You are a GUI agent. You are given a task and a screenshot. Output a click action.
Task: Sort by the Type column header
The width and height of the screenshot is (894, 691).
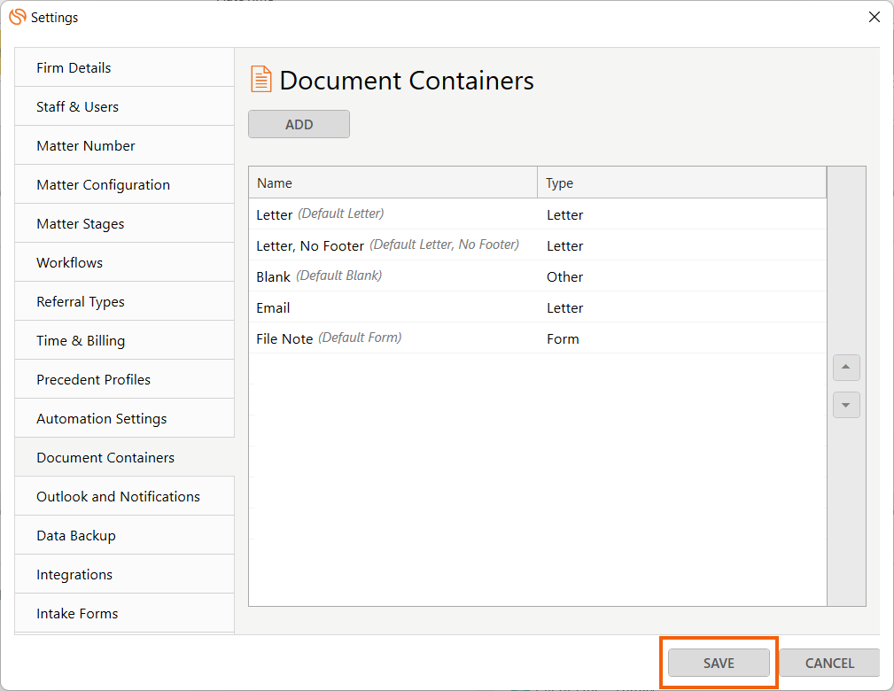tap(680, 183)
